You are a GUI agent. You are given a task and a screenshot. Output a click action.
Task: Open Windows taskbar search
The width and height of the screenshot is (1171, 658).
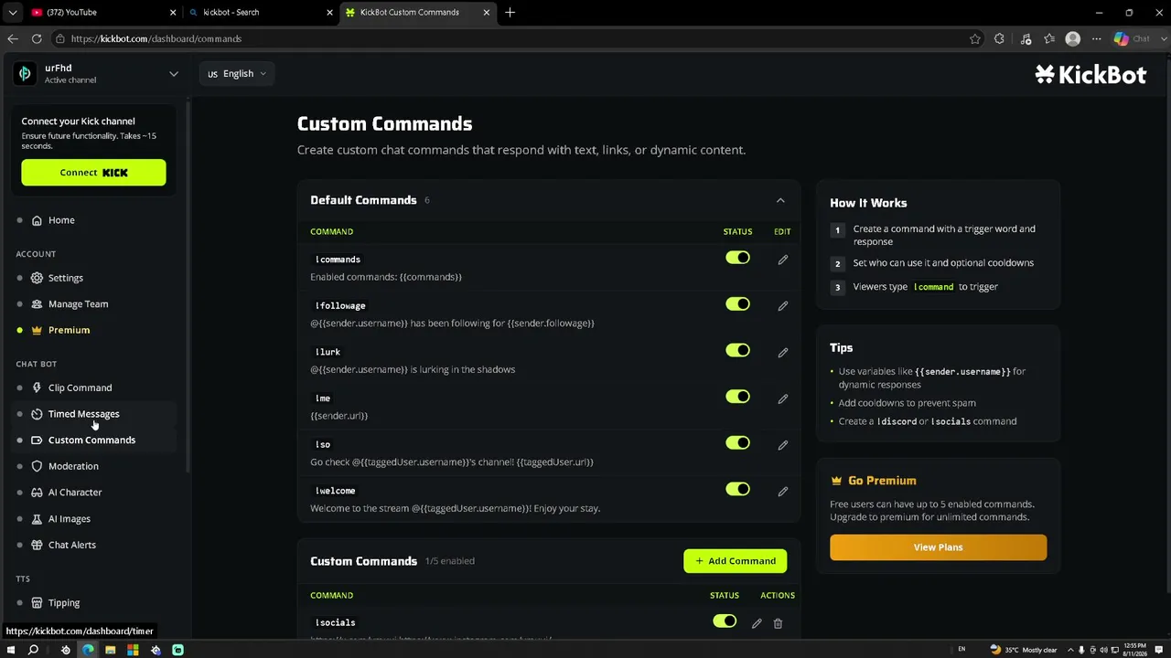click(33, 650)
